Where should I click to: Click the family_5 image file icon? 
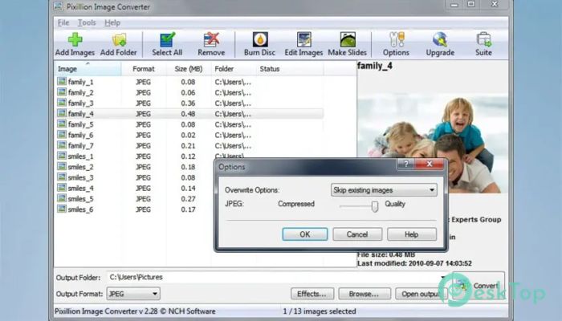point(62,124)
